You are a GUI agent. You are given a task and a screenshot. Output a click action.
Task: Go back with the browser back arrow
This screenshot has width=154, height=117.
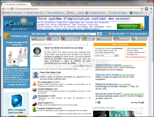tap(4, 9)
